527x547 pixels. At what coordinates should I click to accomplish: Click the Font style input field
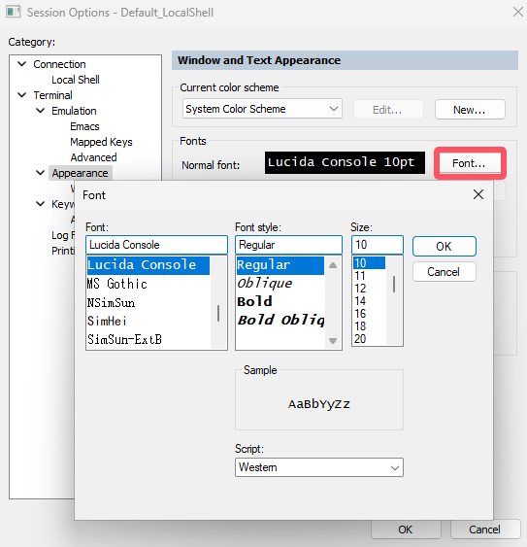pyautogui.click(x=288, y=245)
